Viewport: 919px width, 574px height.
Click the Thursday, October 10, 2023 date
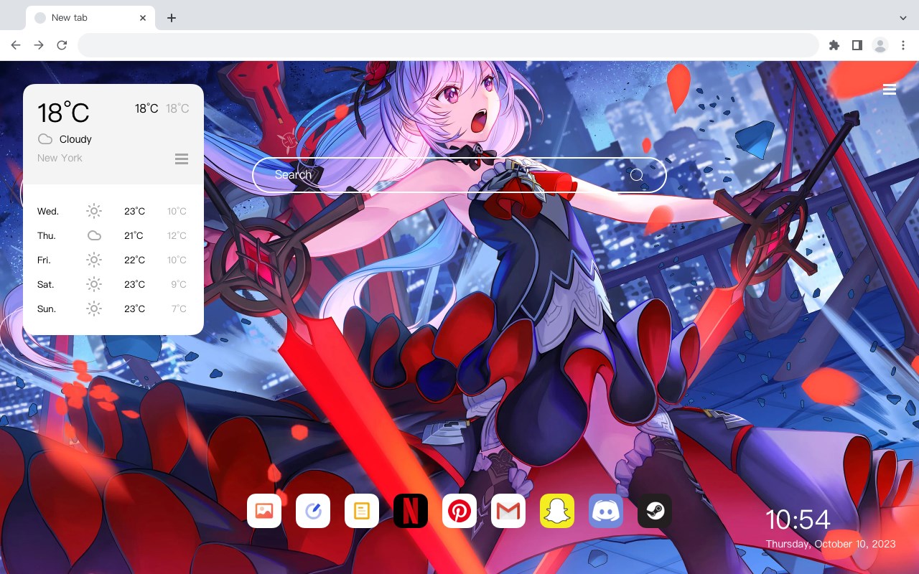831,544
